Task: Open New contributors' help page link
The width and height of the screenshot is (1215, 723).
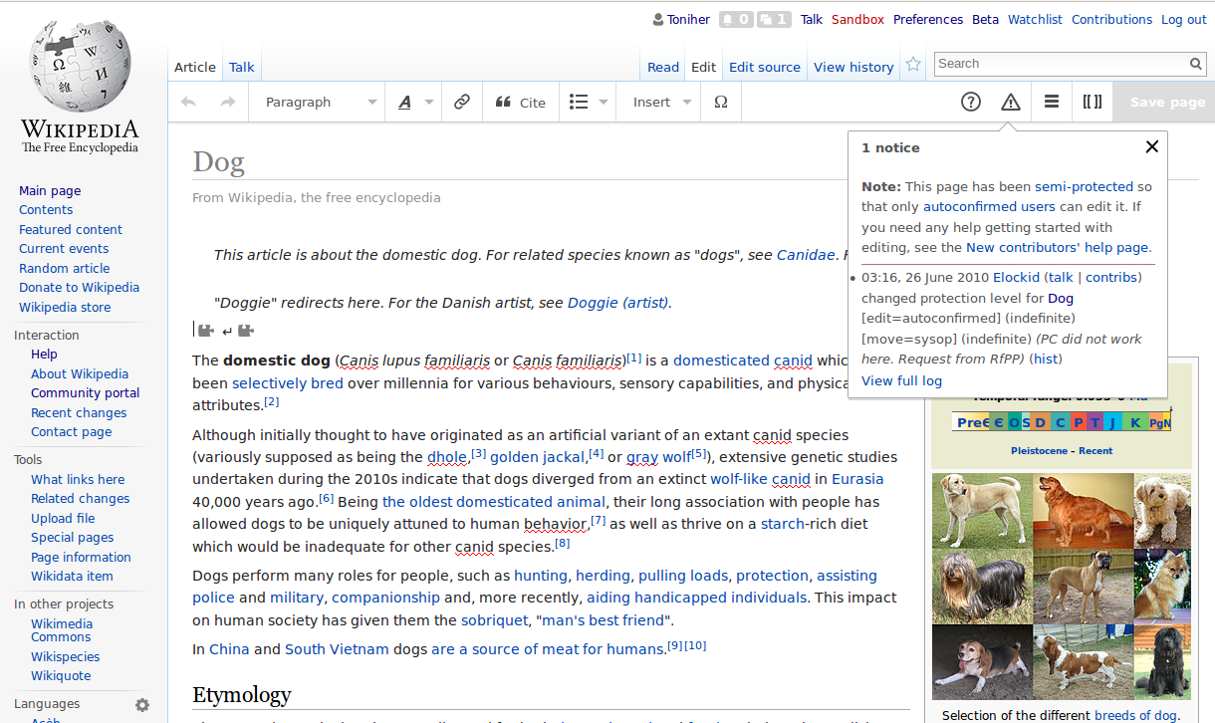Action: (x=1058, y=247)
